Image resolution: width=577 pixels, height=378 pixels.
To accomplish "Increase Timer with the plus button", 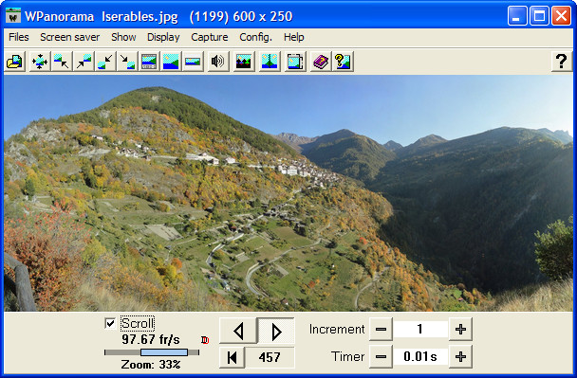I will point(460,356).
